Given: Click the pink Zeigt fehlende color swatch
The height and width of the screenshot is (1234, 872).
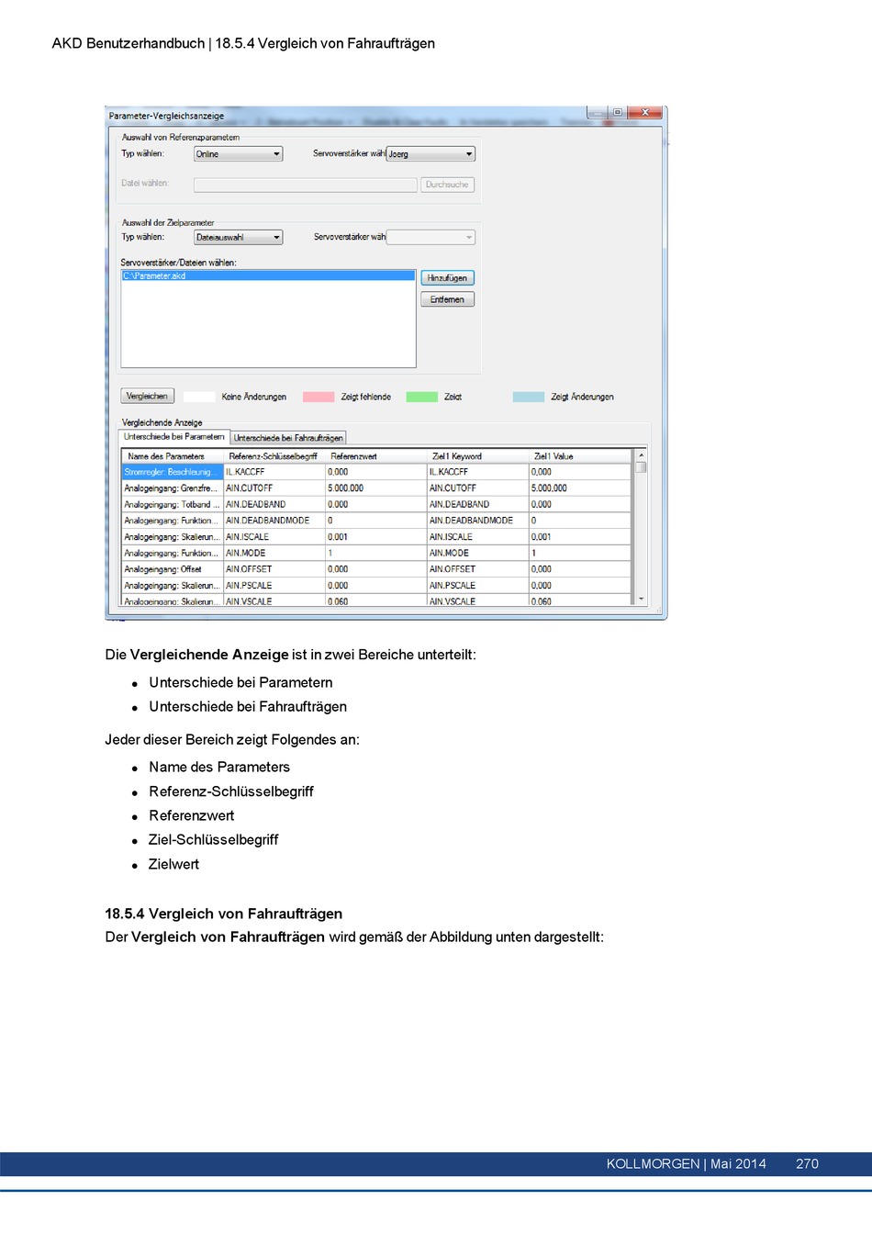Looking at the screenshot, I should 319,397.
